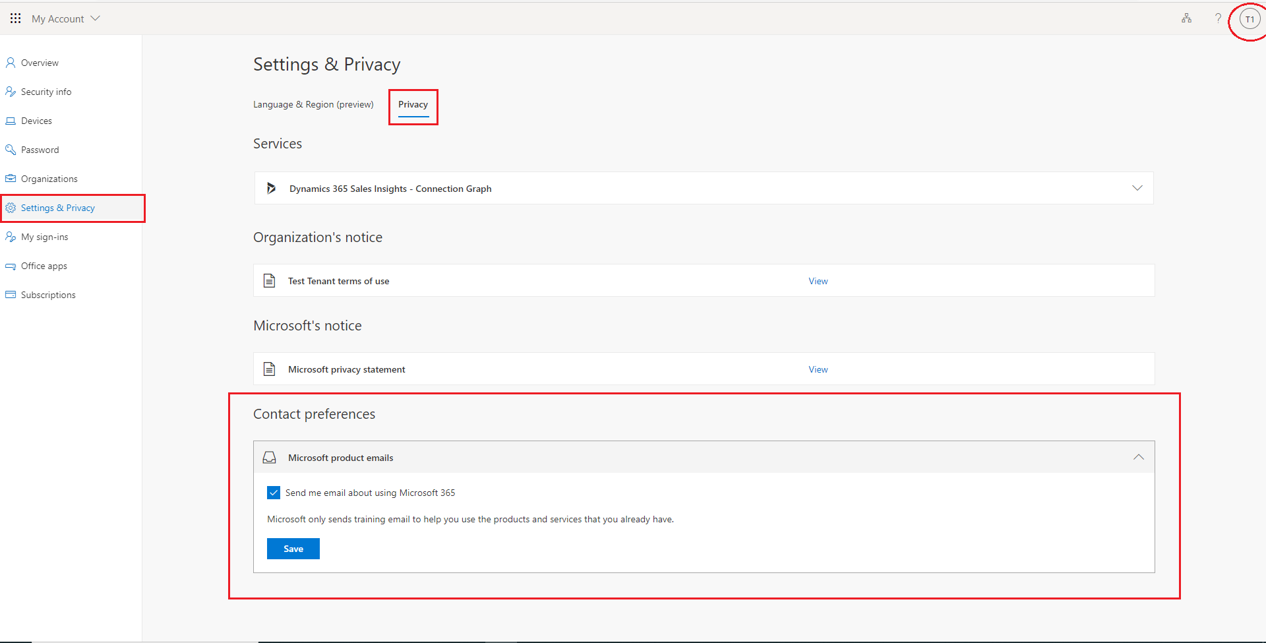Expand the Dynamics 365 Sales Insights chevron
This screenshot has height=643, width=1266.
1137,188
